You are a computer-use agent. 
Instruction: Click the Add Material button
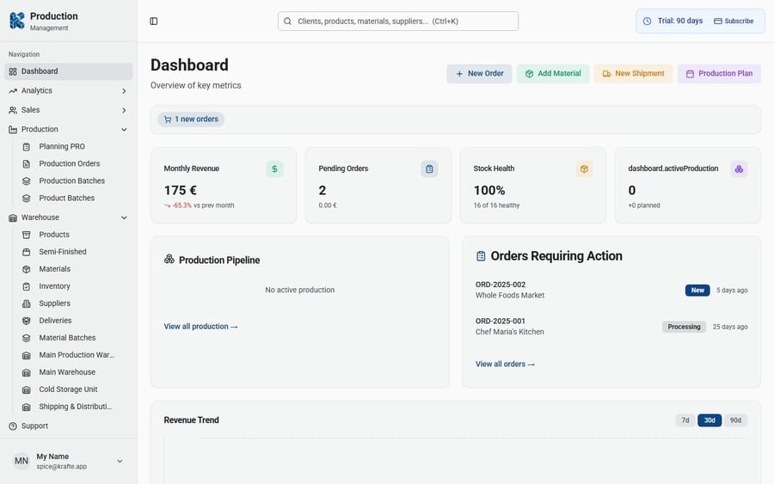(x=553, y=74)
